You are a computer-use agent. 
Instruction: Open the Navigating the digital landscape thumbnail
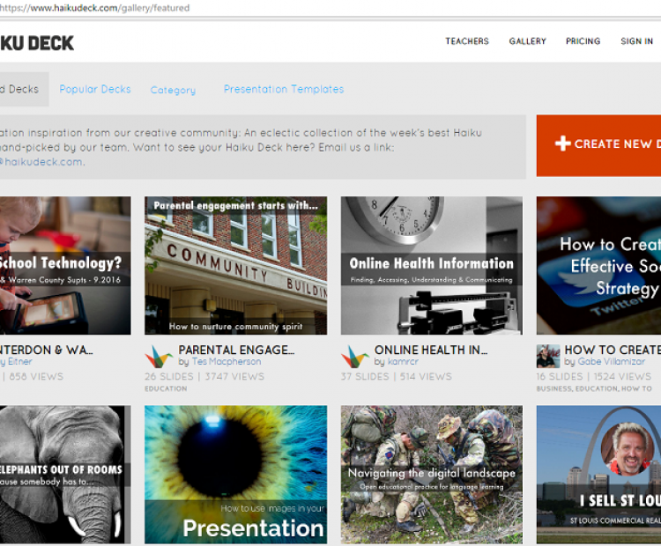(432, 474)
